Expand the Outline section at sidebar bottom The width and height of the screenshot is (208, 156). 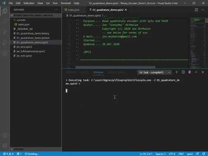pos(36,149)
